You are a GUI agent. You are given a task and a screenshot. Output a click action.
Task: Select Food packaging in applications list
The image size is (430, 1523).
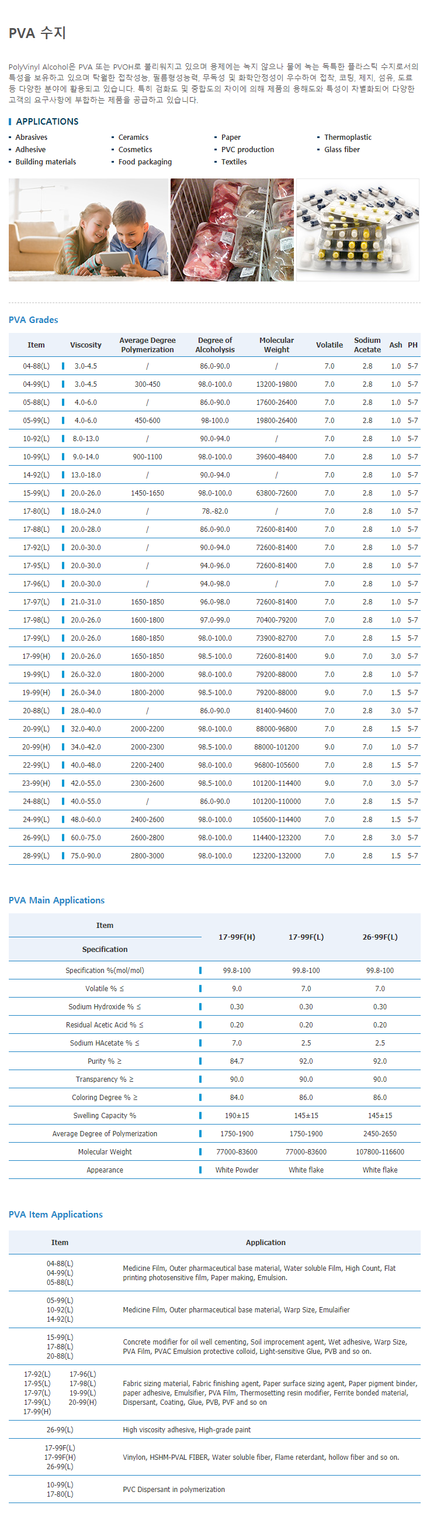coord(145,162)
